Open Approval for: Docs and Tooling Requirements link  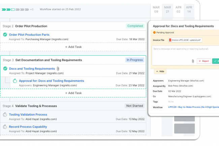pyautogui.click(x=52, y=81)
